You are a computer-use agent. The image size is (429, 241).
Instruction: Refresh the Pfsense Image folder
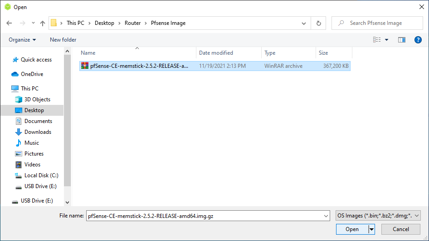coord(318,23)
